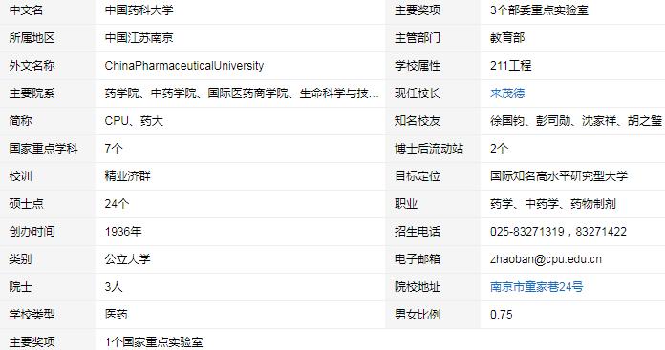
Task: Select the 现任校长 label
Action: (x=418, y=93)
